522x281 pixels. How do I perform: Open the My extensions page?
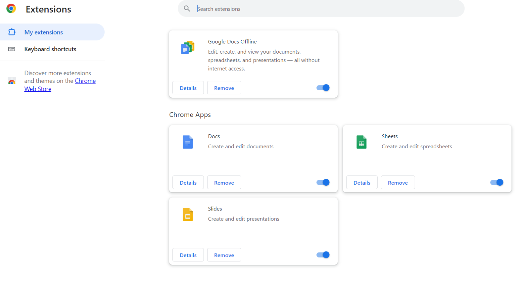43,32
